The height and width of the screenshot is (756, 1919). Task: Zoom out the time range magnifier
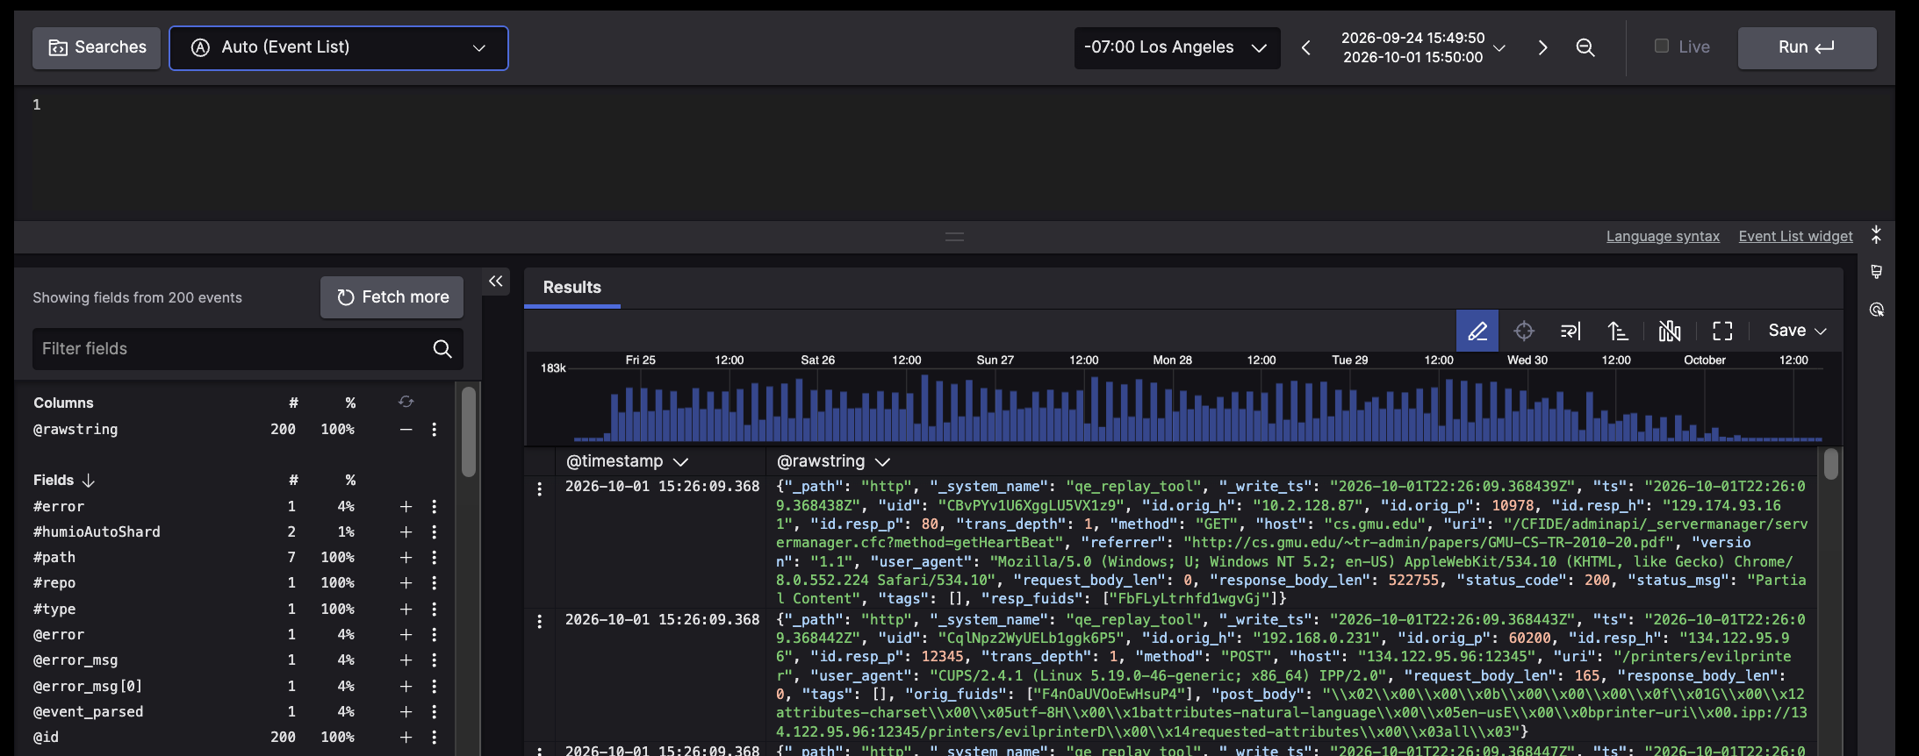coord(1585,47)
